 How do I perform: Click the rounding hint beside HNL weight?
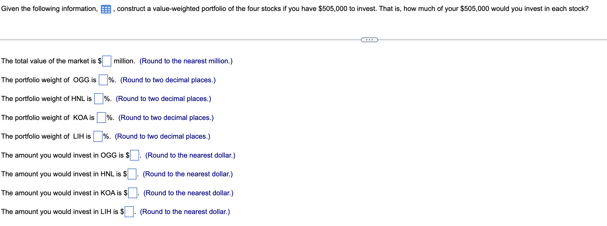[163, 99]
